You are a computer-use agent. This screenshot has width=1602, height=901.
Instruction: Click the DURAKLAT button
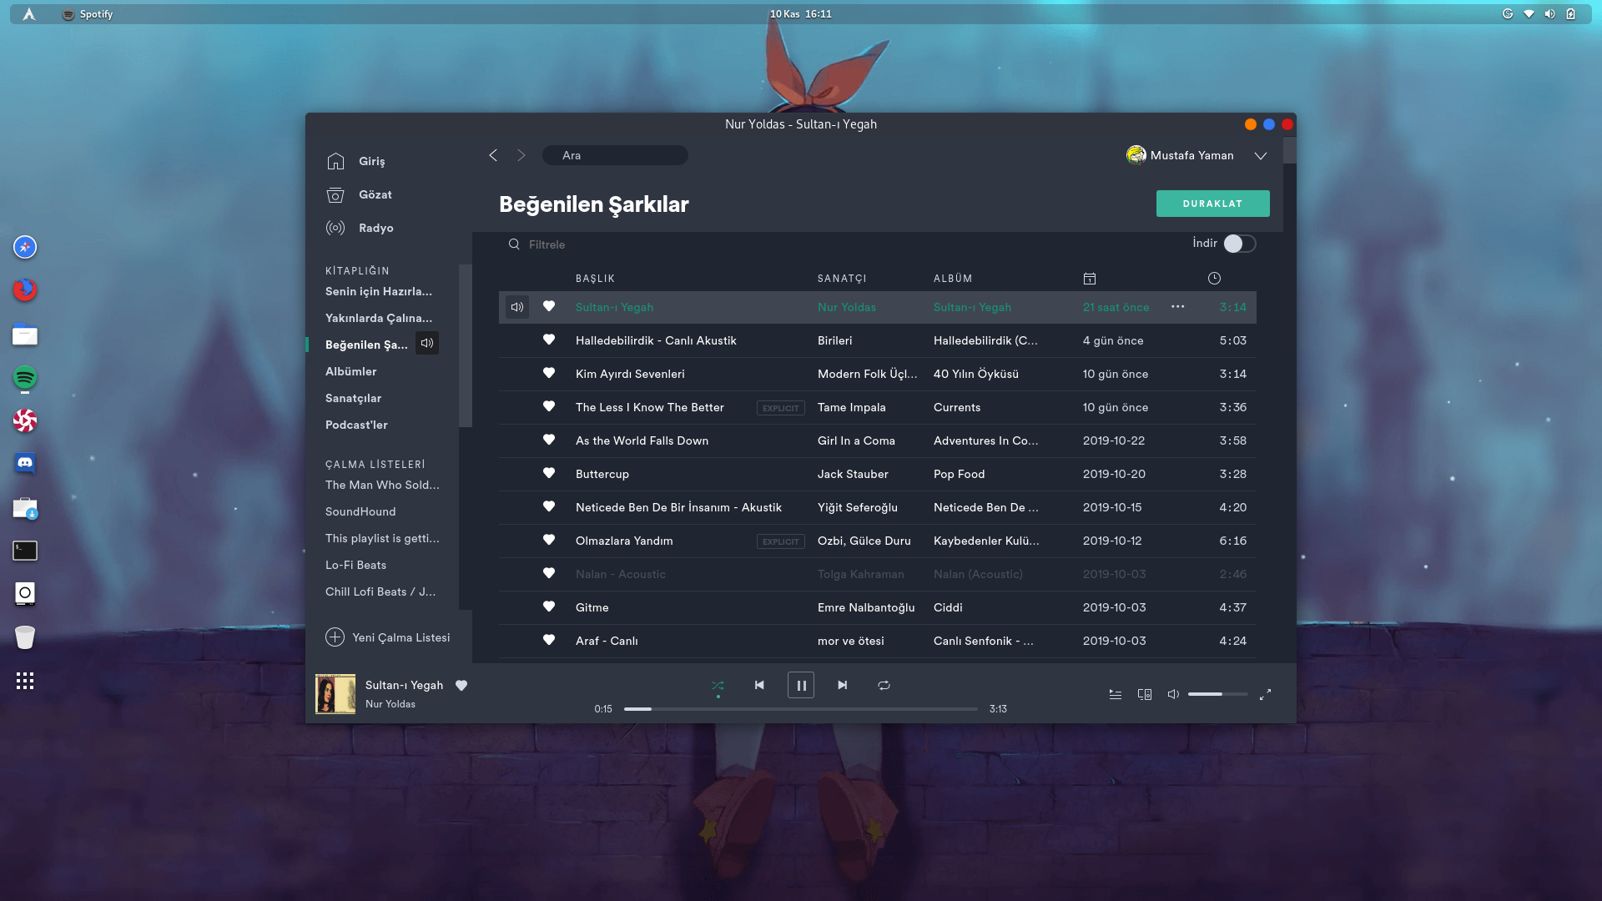click(x=1213, y=204)
